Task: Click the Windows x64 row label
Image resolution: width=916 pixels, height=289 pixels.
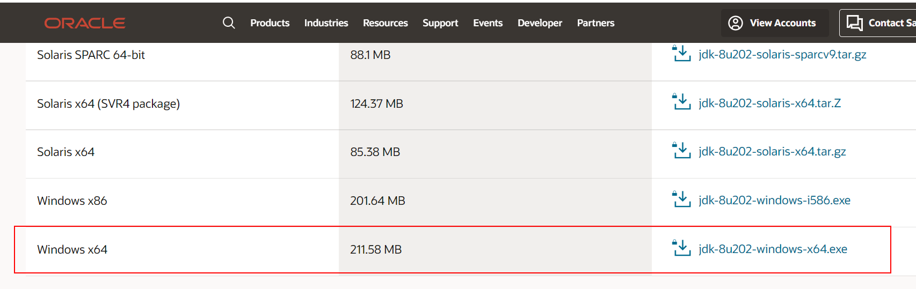Action: (x=72, y=249)
